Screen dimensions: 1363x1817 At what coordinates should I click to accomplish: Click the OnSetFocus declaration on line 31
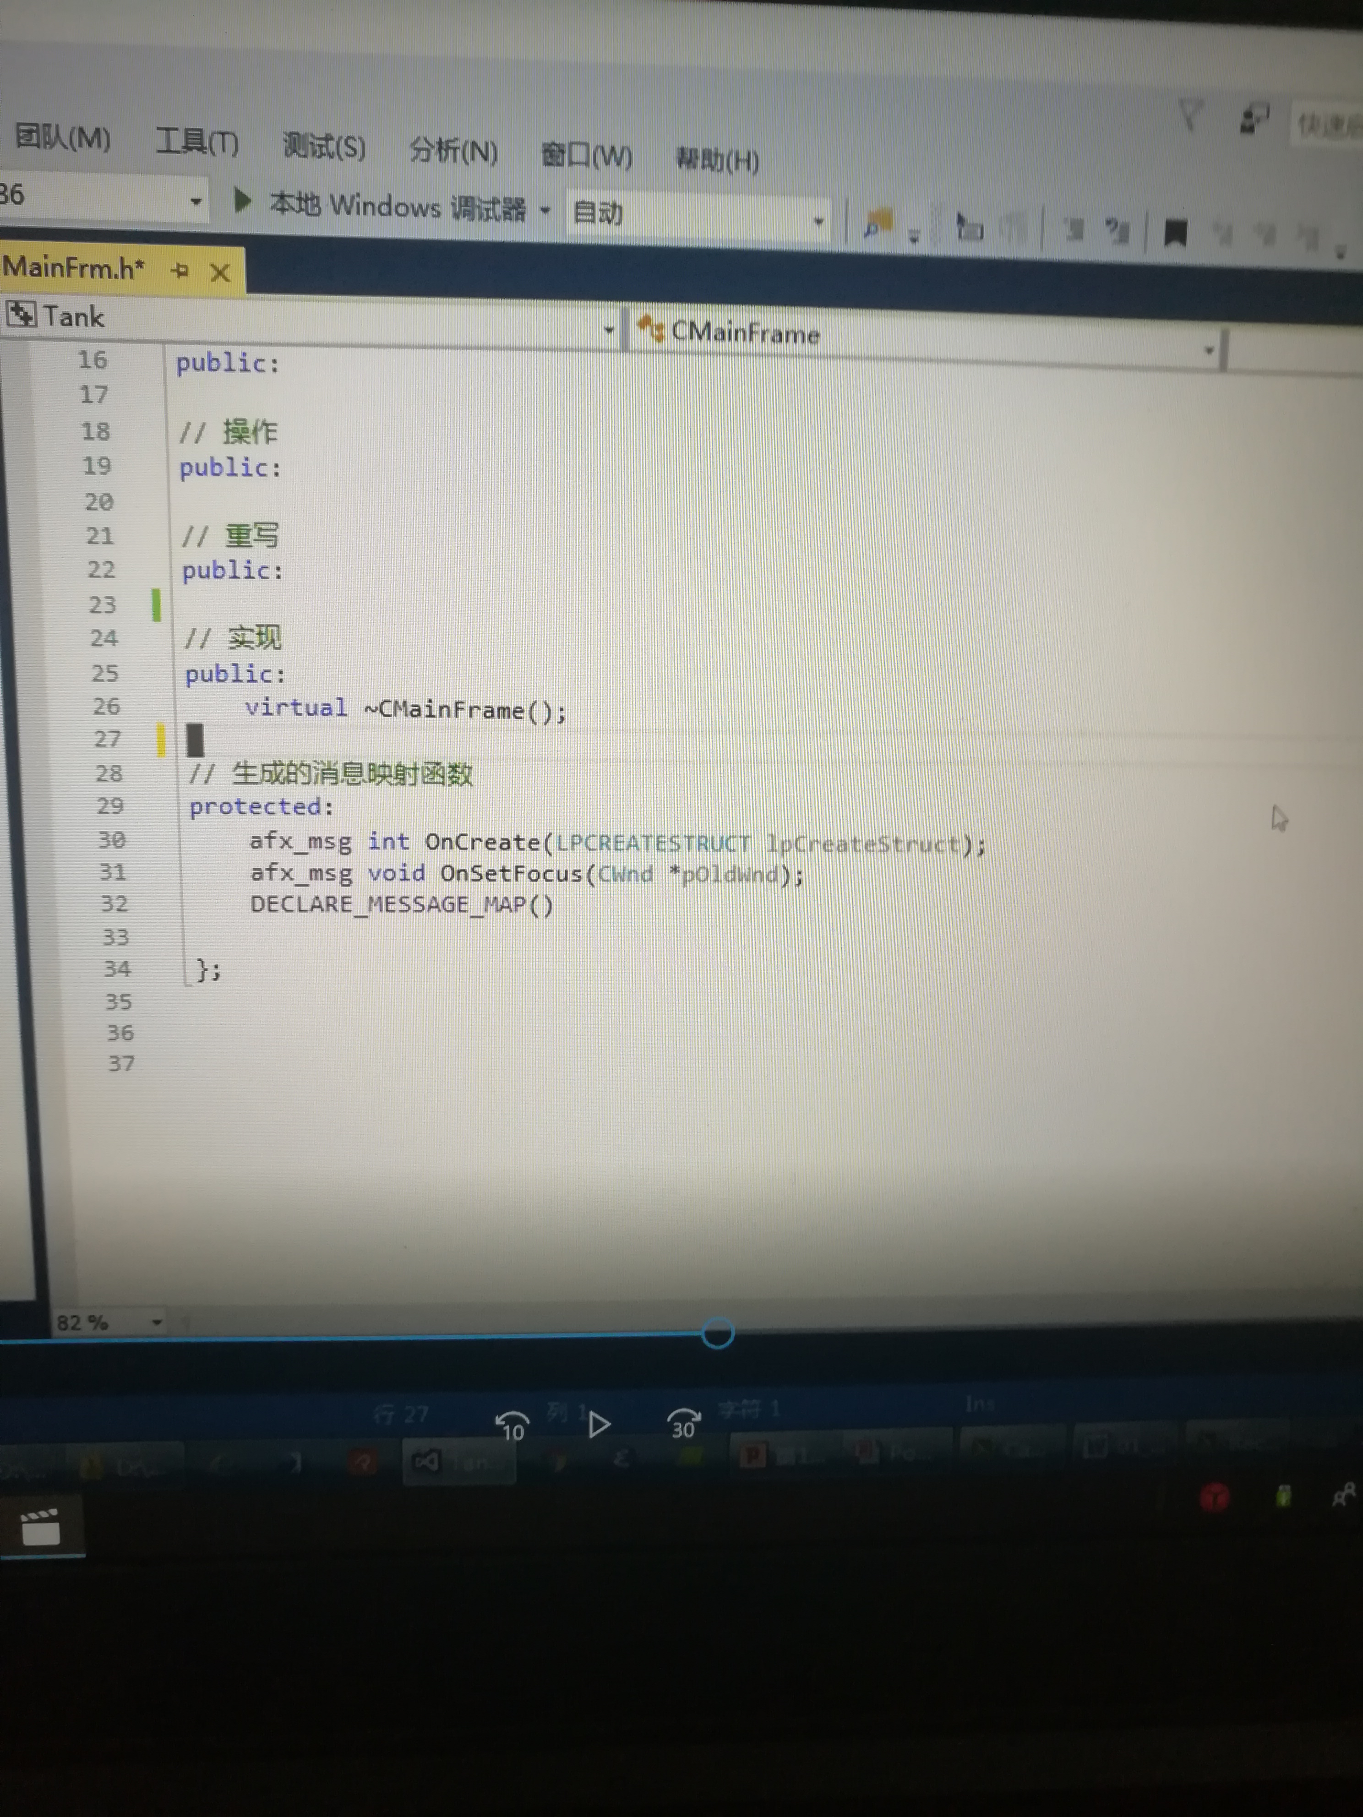(527, 873)
